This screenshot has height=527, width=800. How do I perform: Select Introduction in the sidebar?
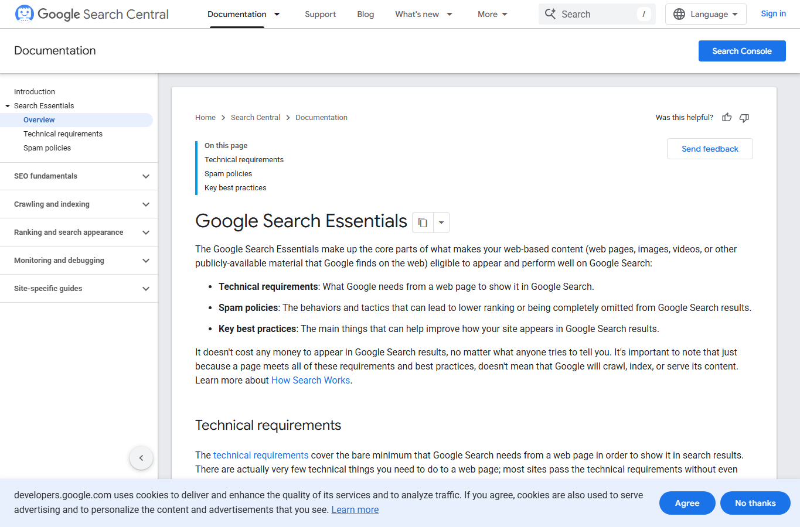[35, 92]
